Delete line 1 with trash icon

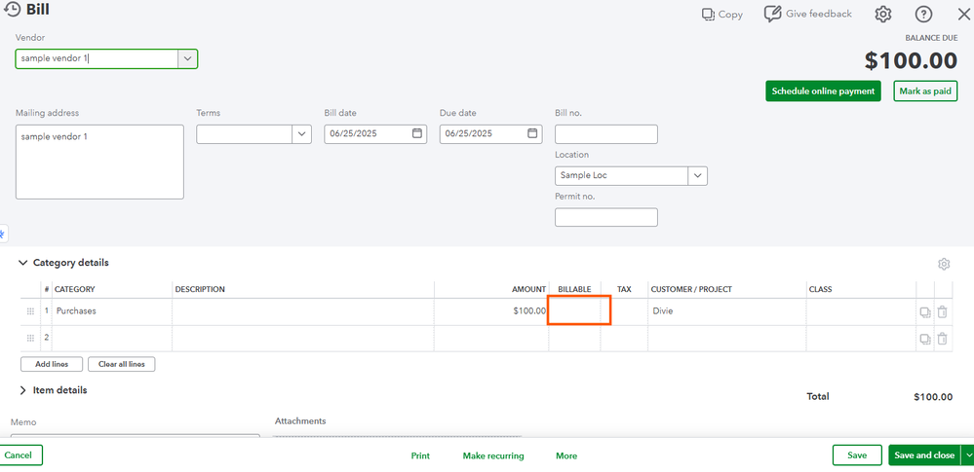click(942, 311)
